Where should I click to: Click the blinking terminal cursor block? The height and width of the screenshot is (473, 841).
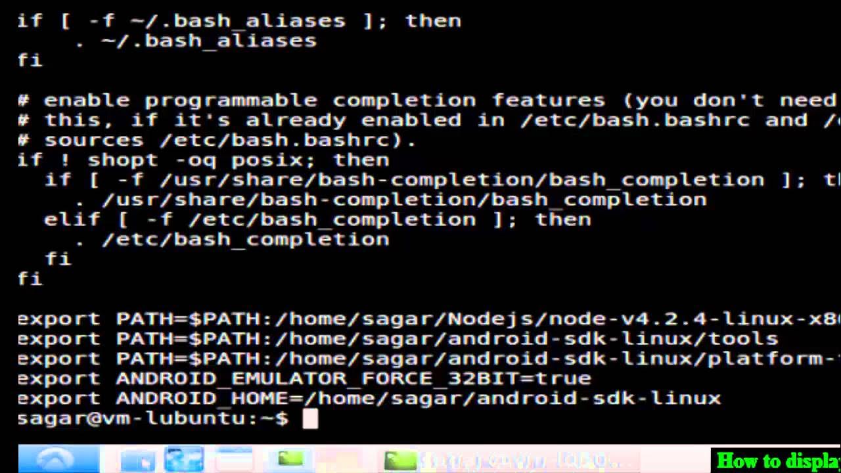point(310,418)
